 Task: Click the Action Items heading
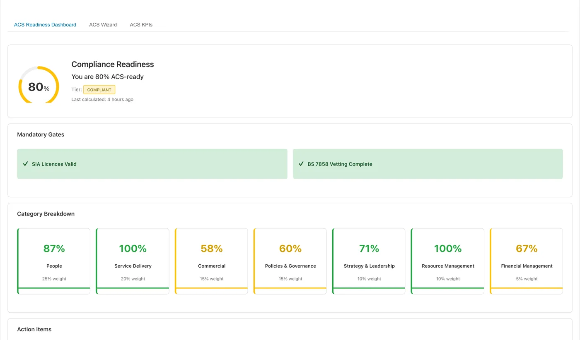(34, 329)
